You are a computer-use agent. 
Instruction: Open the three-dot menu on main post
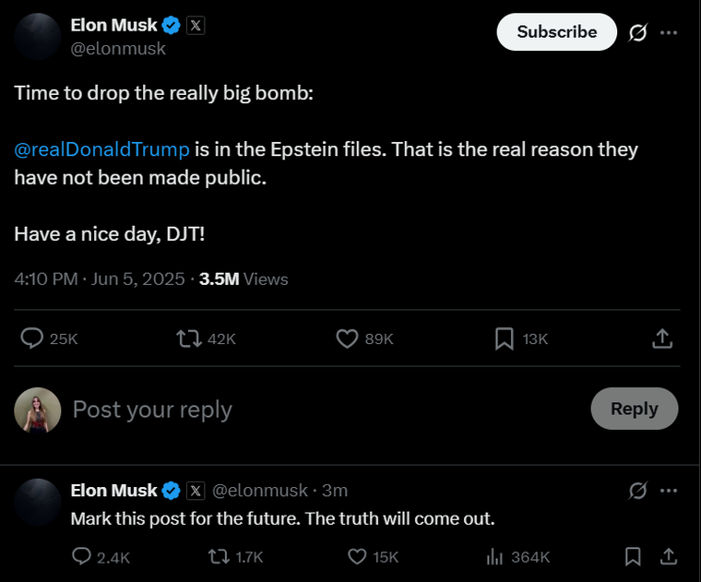click(669, 32)
